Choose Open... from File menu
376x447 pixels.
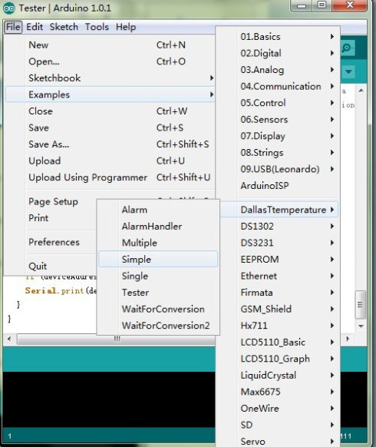110,61
